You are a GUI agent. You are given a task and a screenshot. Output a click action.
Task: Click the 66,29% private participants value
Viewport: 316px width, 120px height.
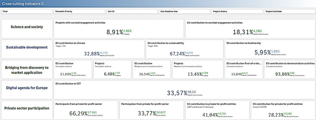pos(78,114)
